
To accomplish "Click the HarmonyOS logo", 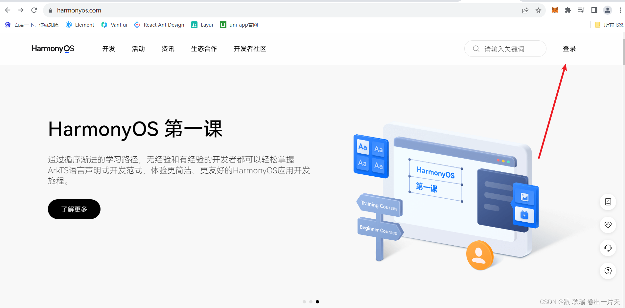I will click(x=53, y=49).
